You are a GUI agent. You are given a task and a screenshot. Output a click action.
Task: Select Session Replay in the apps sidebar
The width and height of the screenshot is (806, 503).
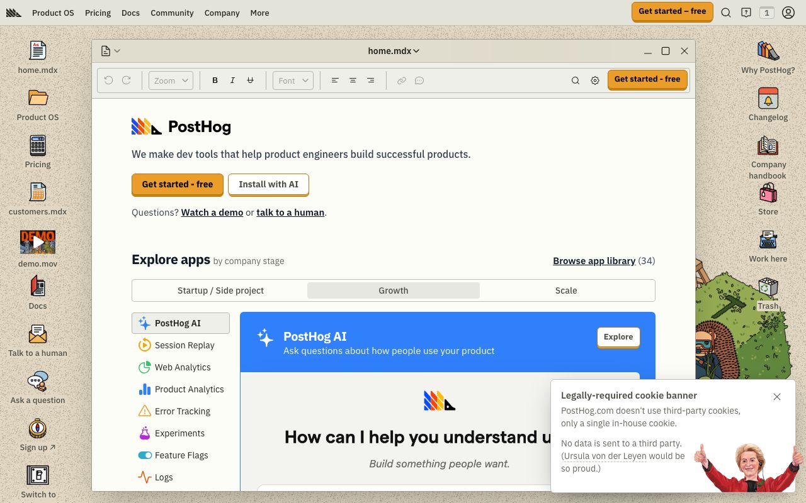pos(184,345)
